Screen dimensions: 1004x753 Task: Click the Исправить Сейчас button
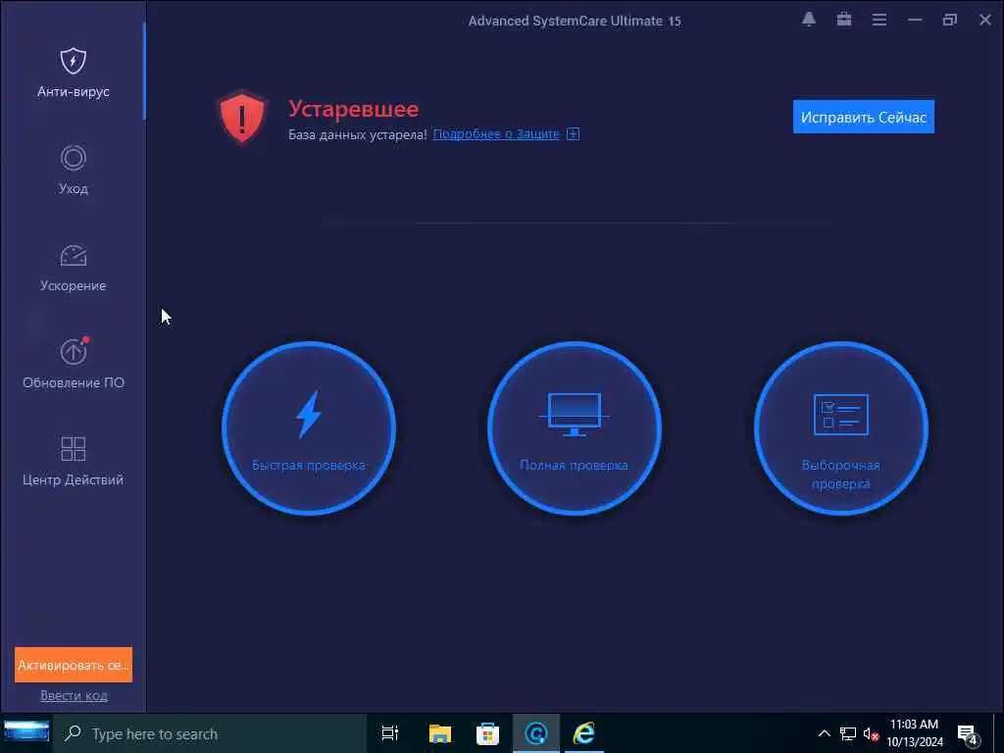[863, 117]
